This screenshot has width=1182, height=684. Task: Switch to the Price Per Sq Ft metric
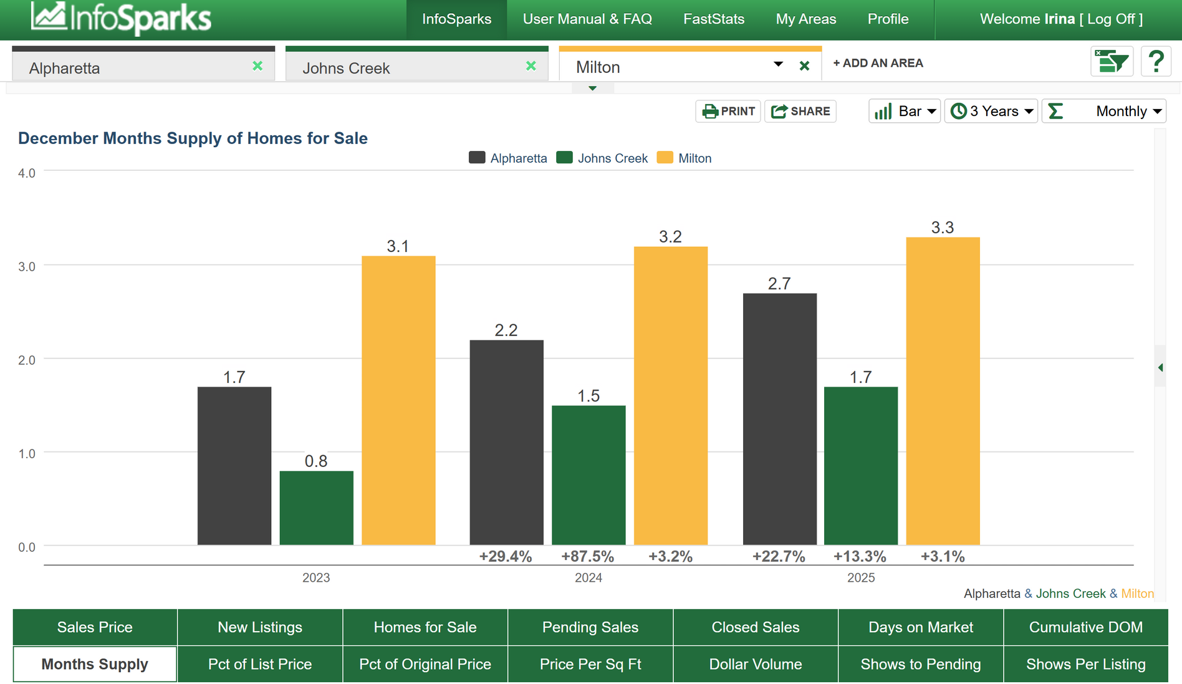(x=590, y=664)
